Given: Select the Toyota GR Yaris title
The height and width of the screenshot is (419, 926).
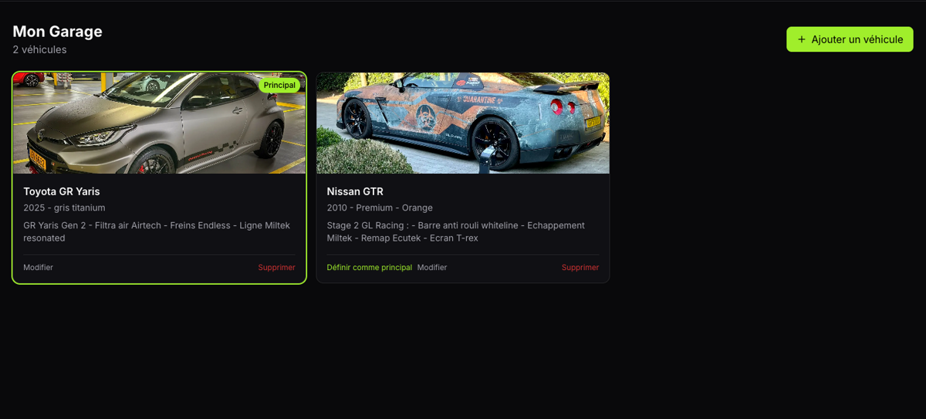Looking at the screenshot, I should pos(62,191).
